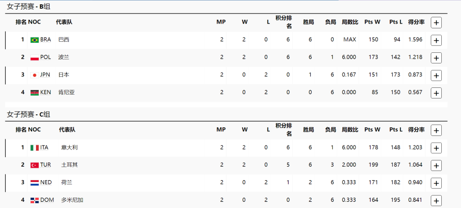Click the Brazil flag icon

pyautogui.click(x=35, y=40)
